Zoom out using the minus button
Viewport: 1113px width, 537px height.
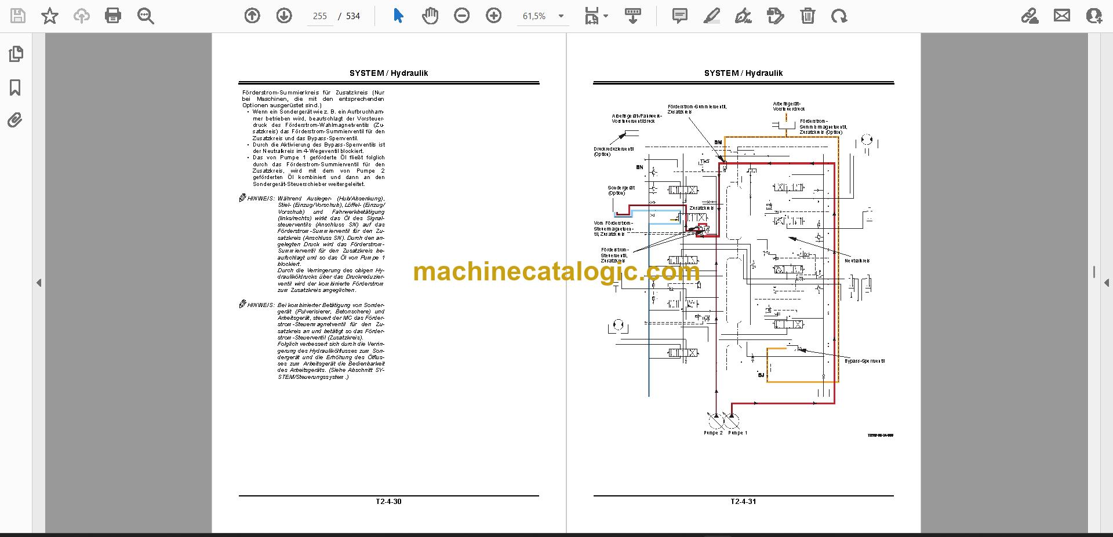tap(462, 16)
